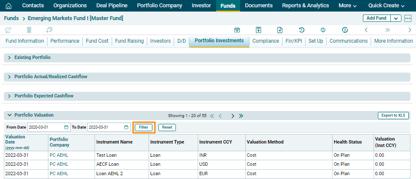Open the Quick Create dropdown menu
Image resolution: width=416 pixels, height=179 pixels.
point(386,6)
